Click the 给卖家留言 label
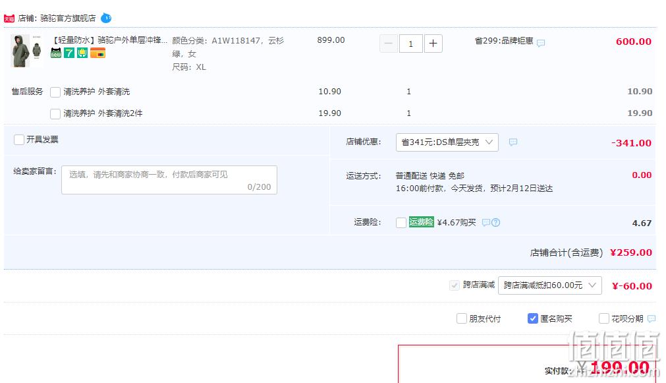 tap(35, 171)
